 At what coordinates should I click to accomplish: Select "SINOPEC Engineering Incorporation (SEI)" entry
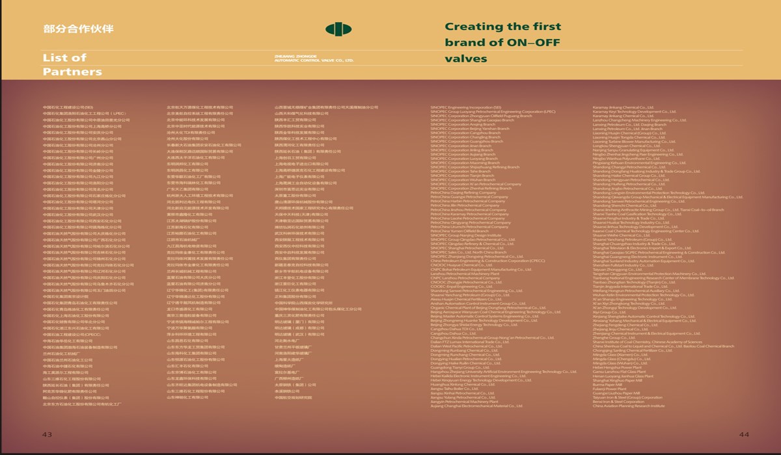click(x=465, y=107)
